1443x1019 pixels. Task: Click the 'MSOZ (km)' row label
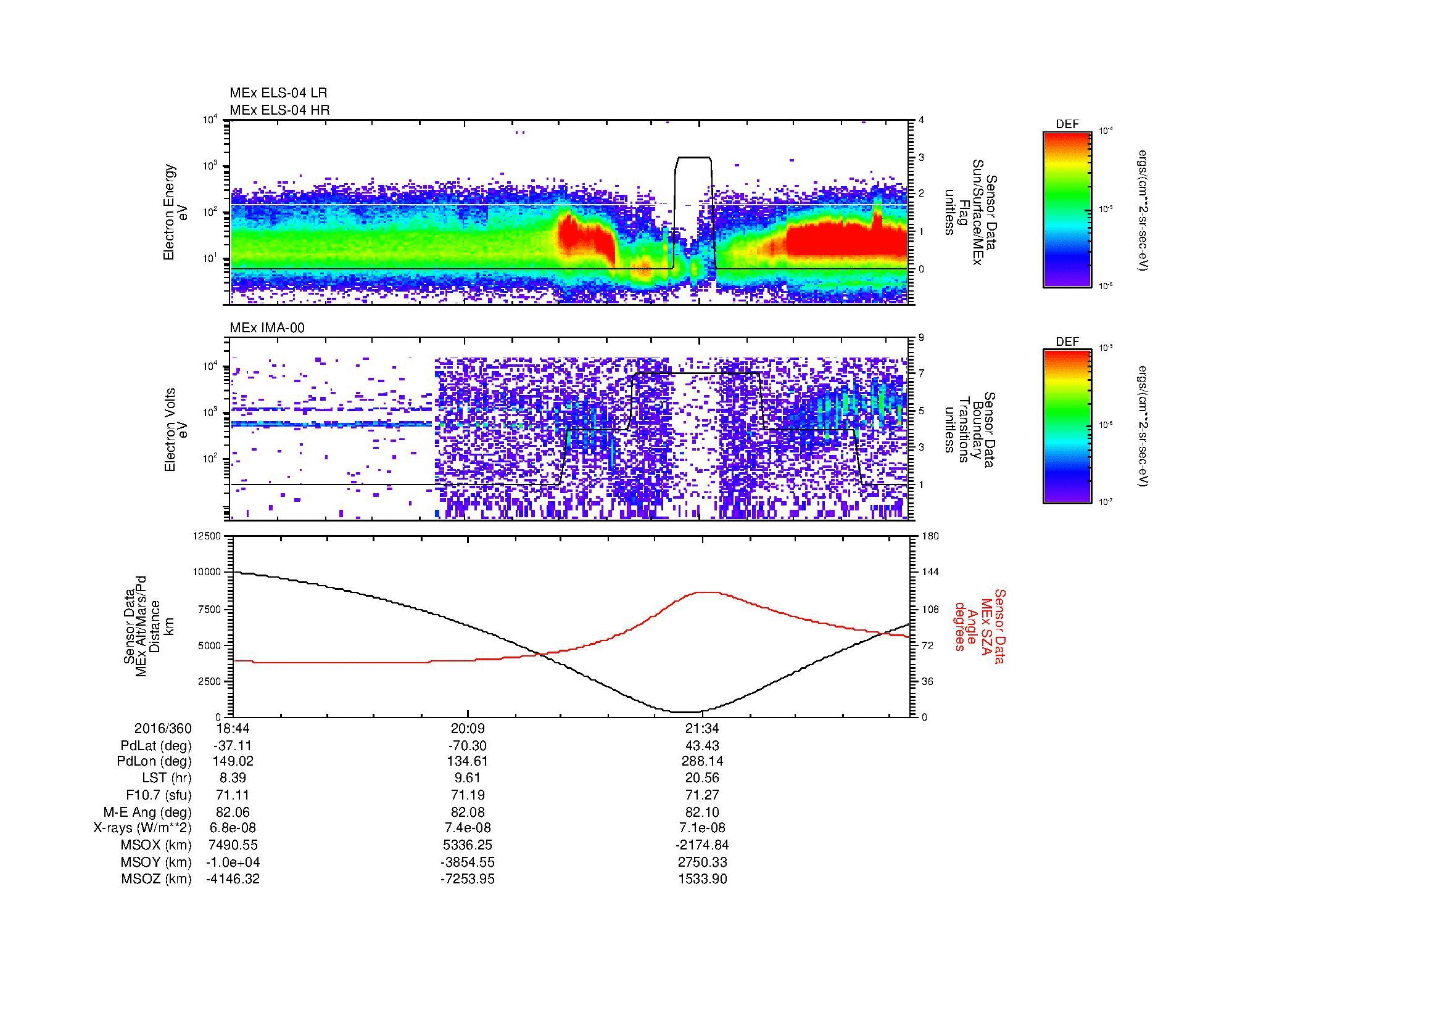pyautogui.click(x=157, y=879)
